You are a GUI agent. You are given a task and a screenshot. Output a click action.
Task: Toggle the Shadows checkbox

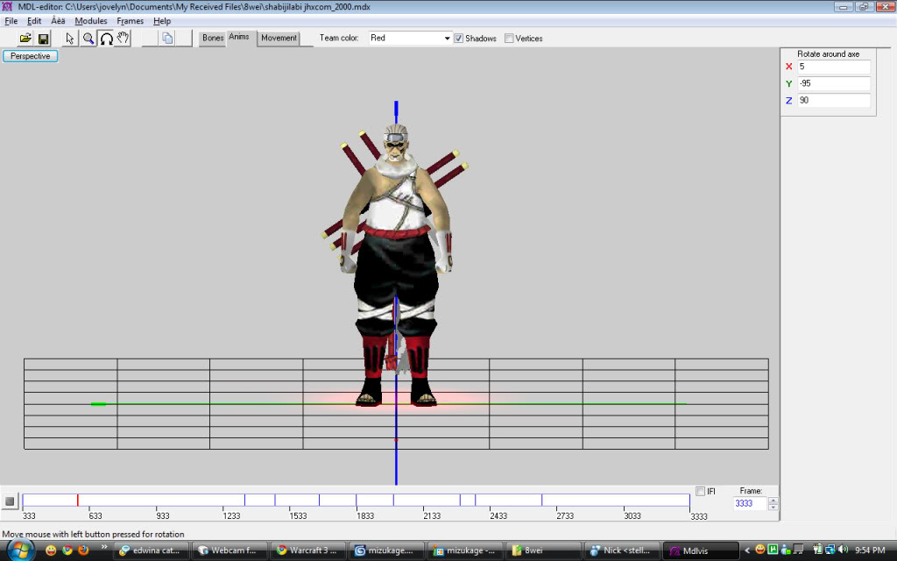459,39
